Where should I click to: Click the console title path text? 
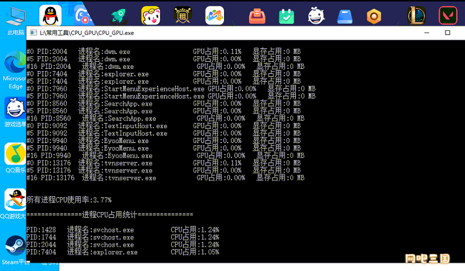86,33
